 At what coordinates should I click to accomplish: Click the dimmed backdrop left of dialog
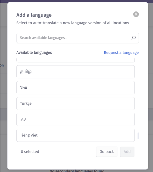4,88
